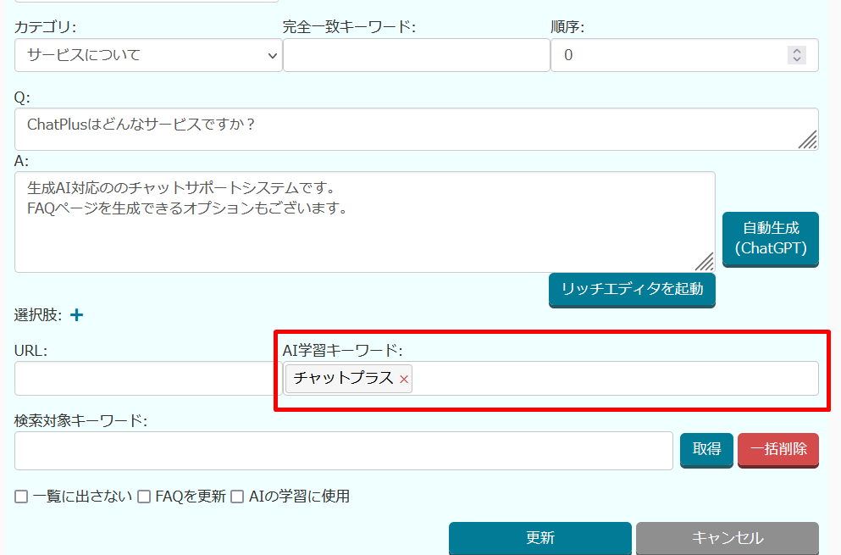The width and height of the screenshot is (841, 555).
Task: Add a choice with the 選択肢 plus icon
Action: tap(77, 315)
